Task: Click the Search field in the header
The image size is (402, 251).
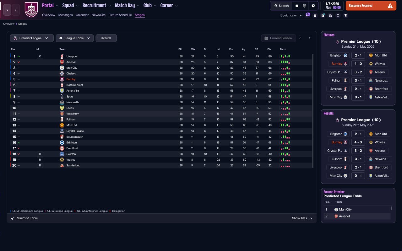Action: point(281,6)
